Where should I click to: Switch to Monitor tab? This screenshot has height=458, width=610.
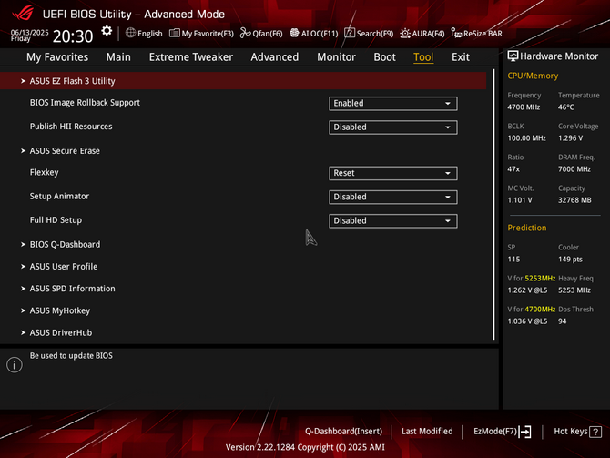[336, 57]
